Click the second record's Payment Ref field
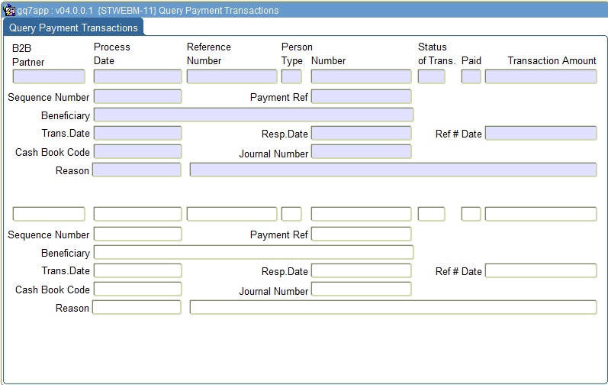Image resolution: width=608 pixels, height=385 pixels. [361, 234]
